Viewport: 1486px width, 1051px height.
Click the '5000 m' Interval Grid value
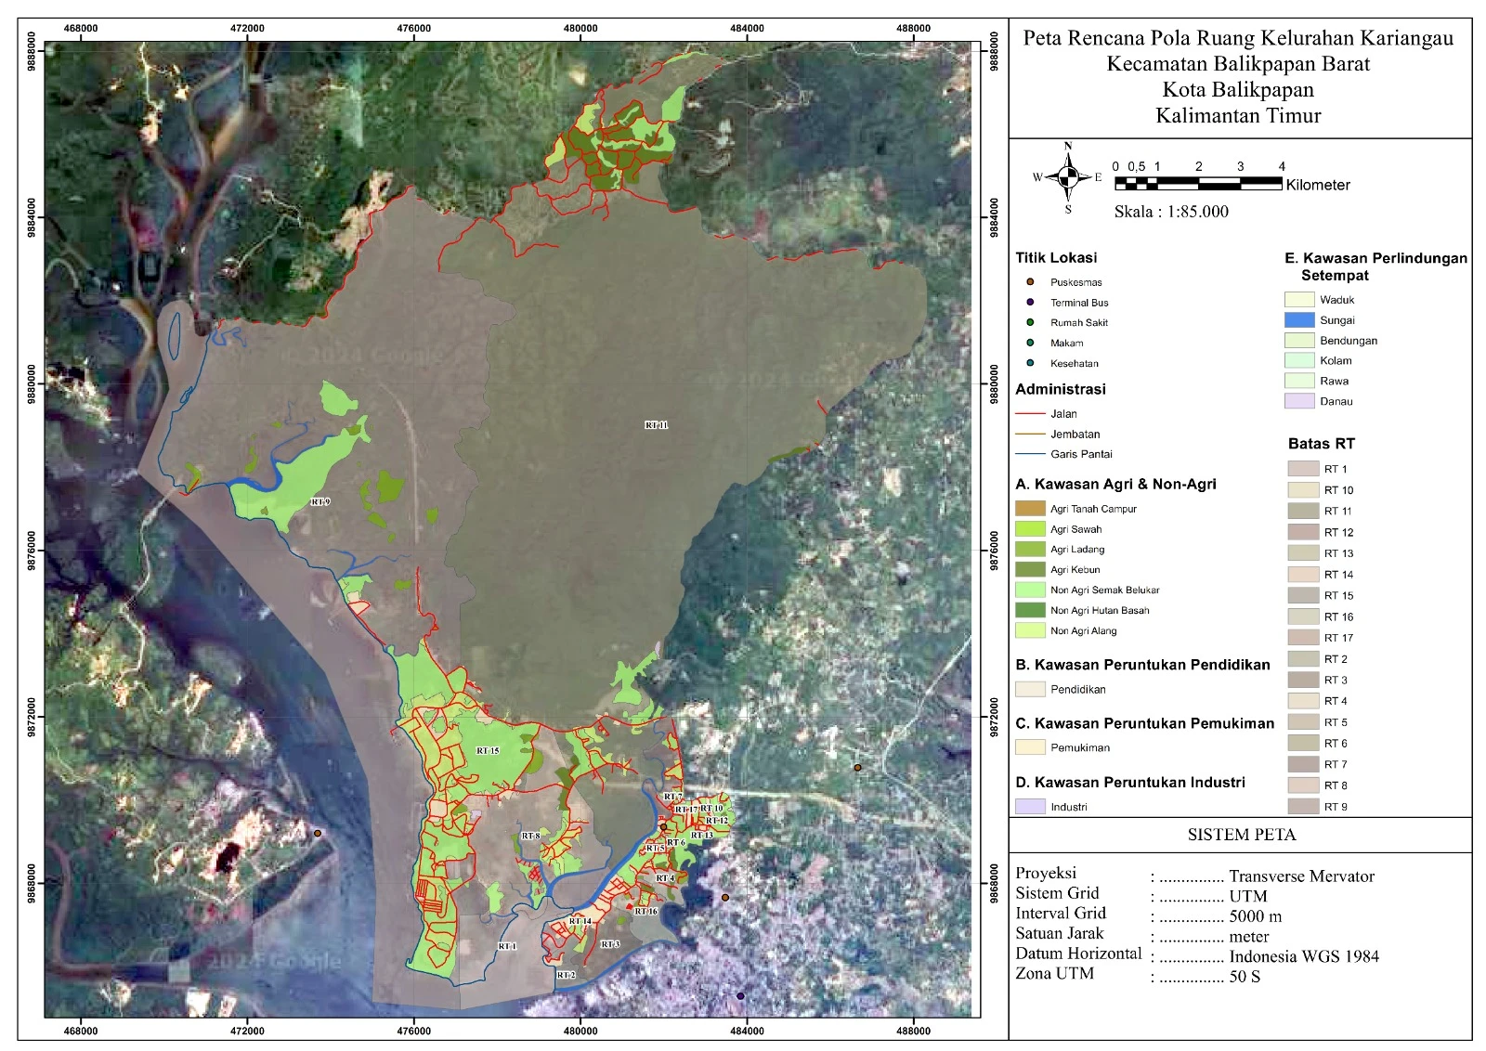1256,916
